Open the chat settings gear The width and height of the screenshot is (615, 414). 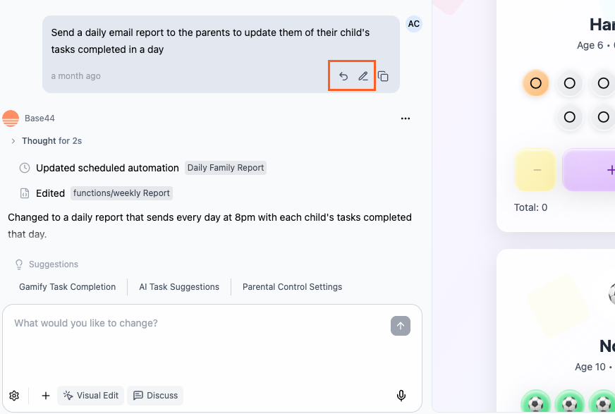[14, 396]
